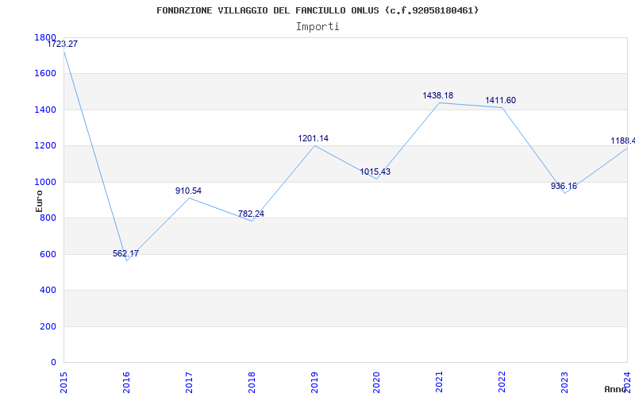Click the y-axis tick 200
The width and height of the screenshot is (635, 397).
[48, 326]
